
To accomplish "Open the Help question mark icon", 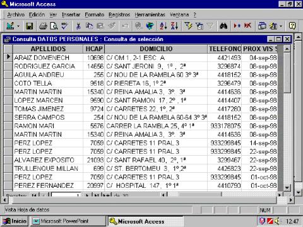I will pos(292,26).
